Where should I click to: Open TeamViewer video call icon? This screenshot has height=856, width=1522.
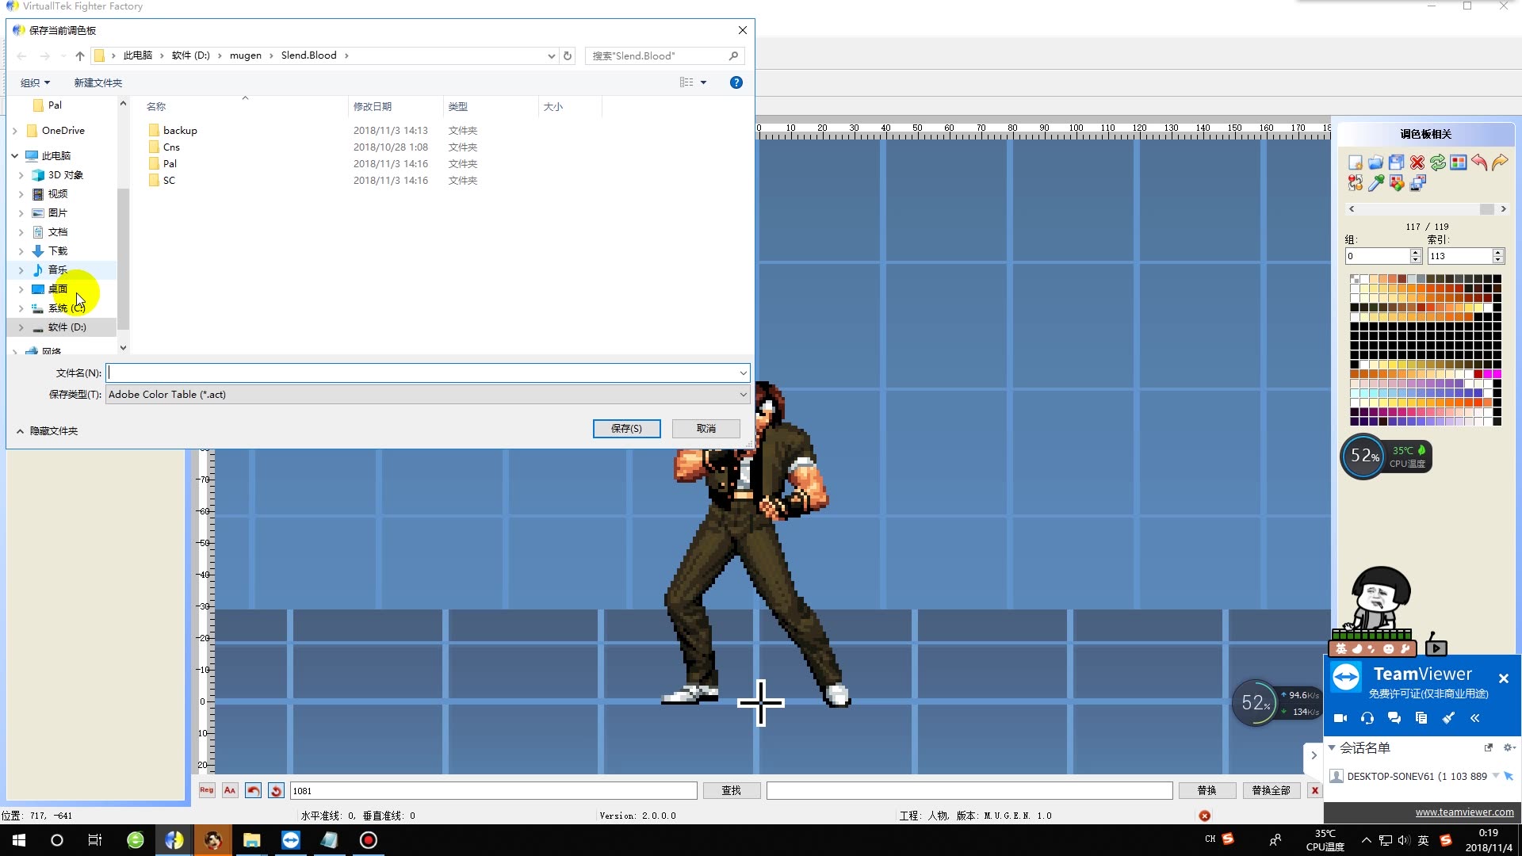tap(1340, 718)
